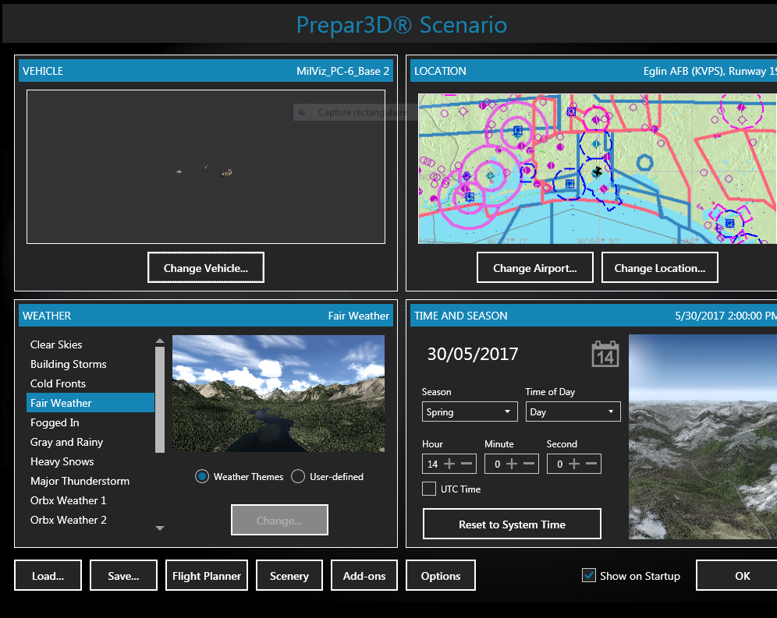This screenshot has height=618, width=777.
Task: Click the weather list scroll up arrow
Action: tap(160, 341)
